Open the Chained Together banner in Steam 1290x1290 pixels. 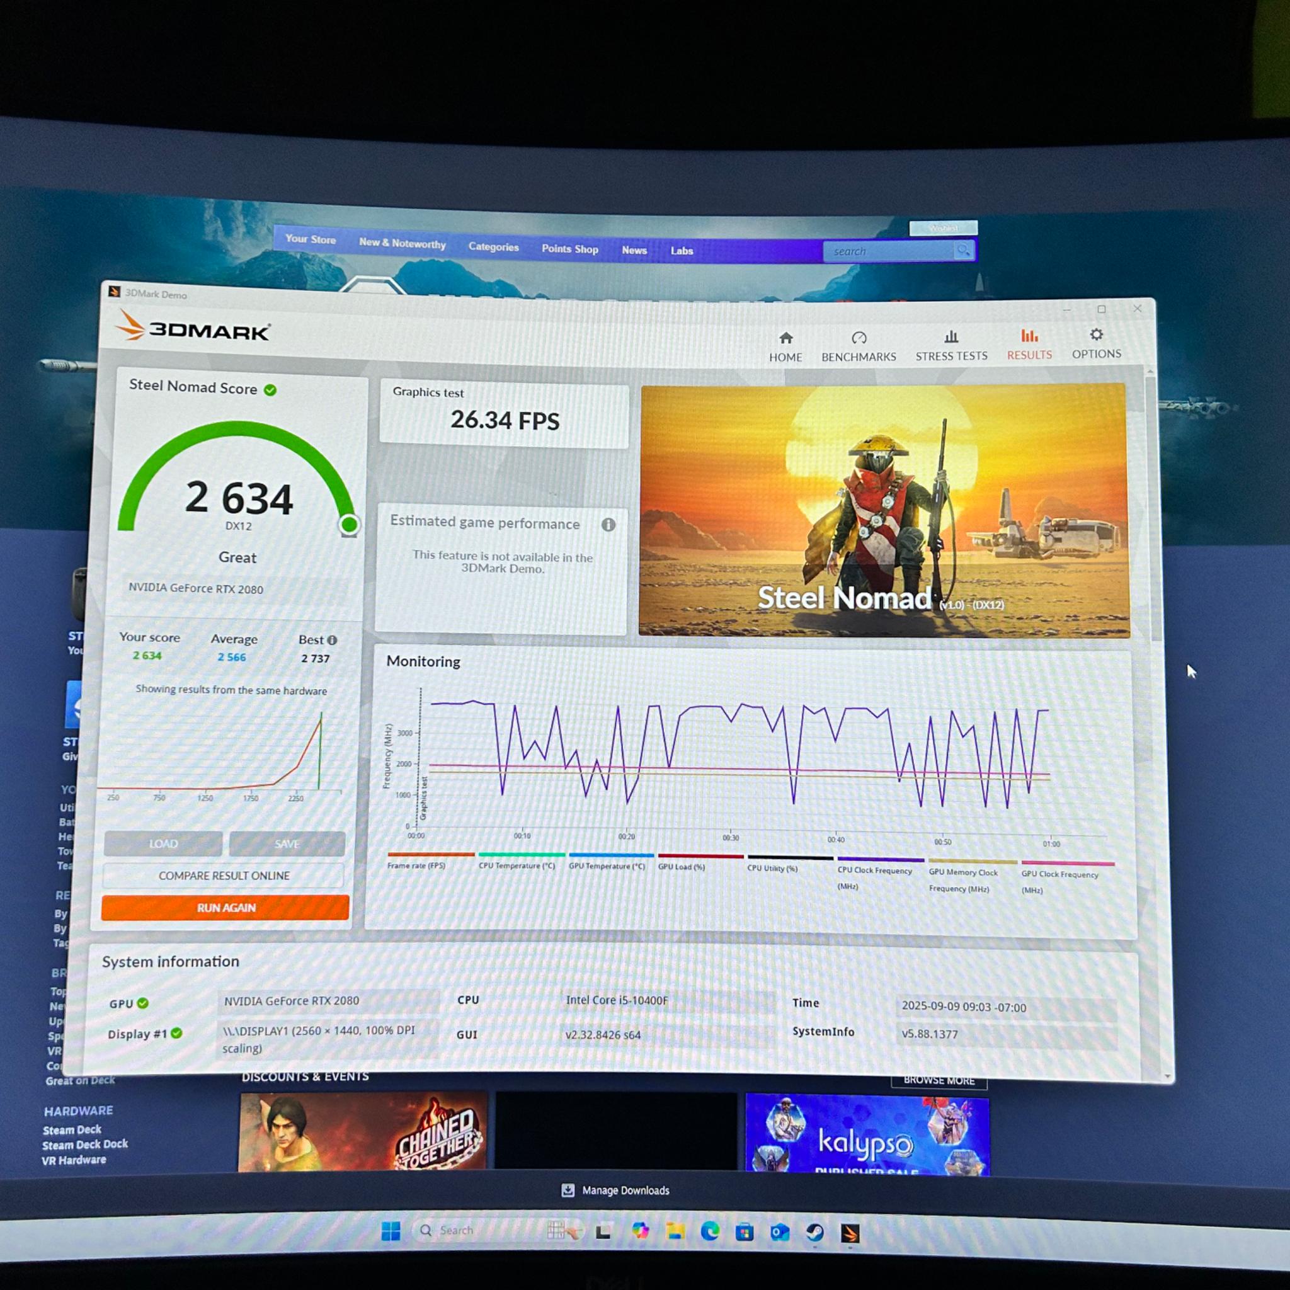click(x=363, y=1133)
